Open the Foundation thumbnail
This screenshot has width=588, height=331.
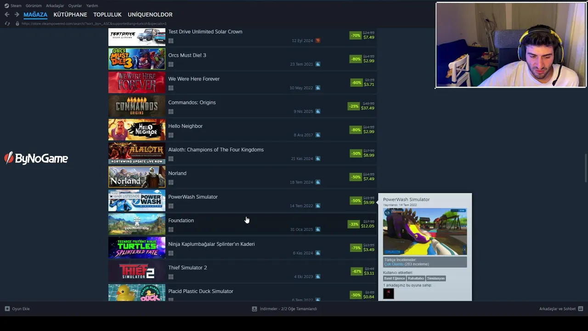(x=137, y=224)
